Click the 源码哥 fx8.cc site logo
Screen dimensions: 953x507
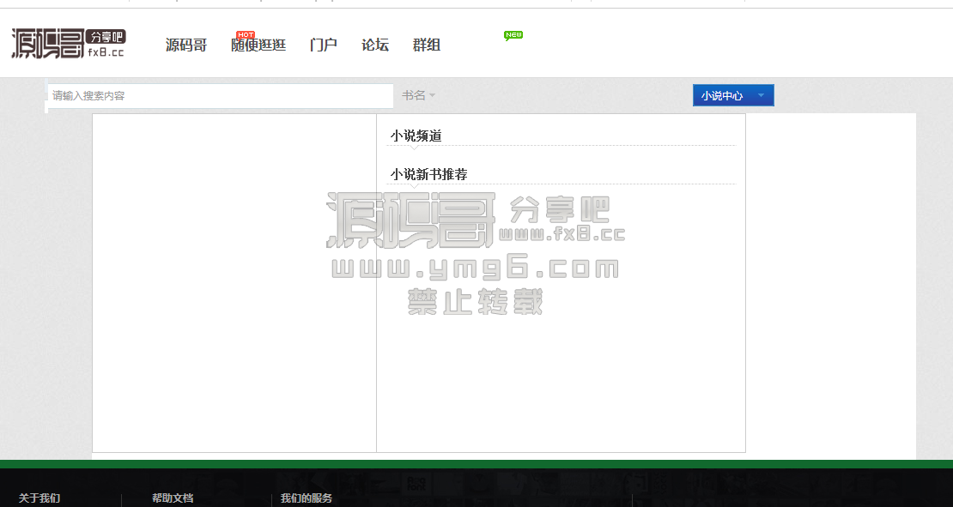click(x=68, y=43)
